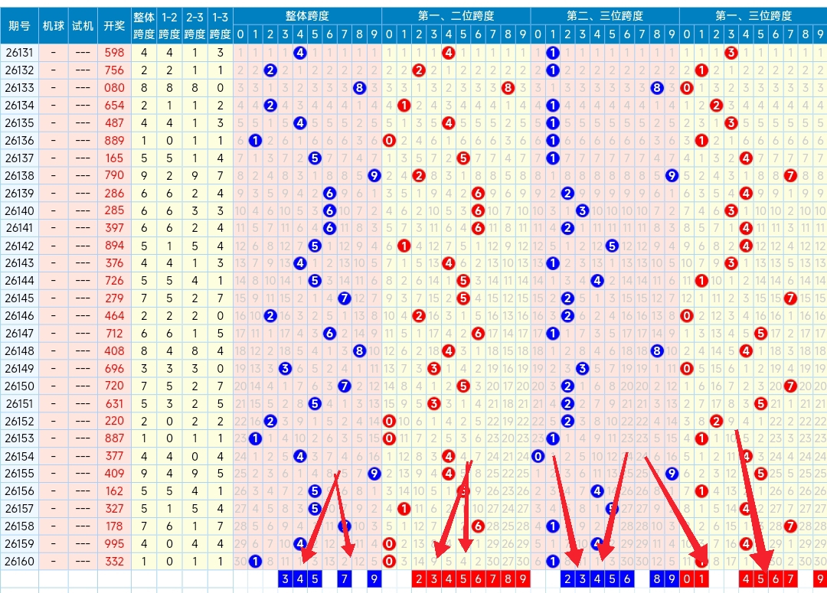Click draw result 332
Image resolution: width=827 pixels, height=593 pixels.
point(114,562)
